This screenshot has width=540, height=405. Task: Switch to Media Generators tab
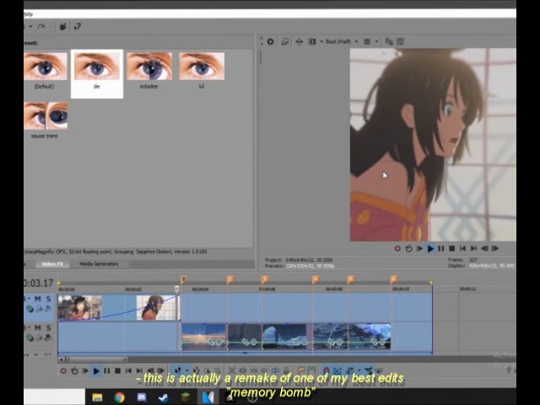point(99,264)
